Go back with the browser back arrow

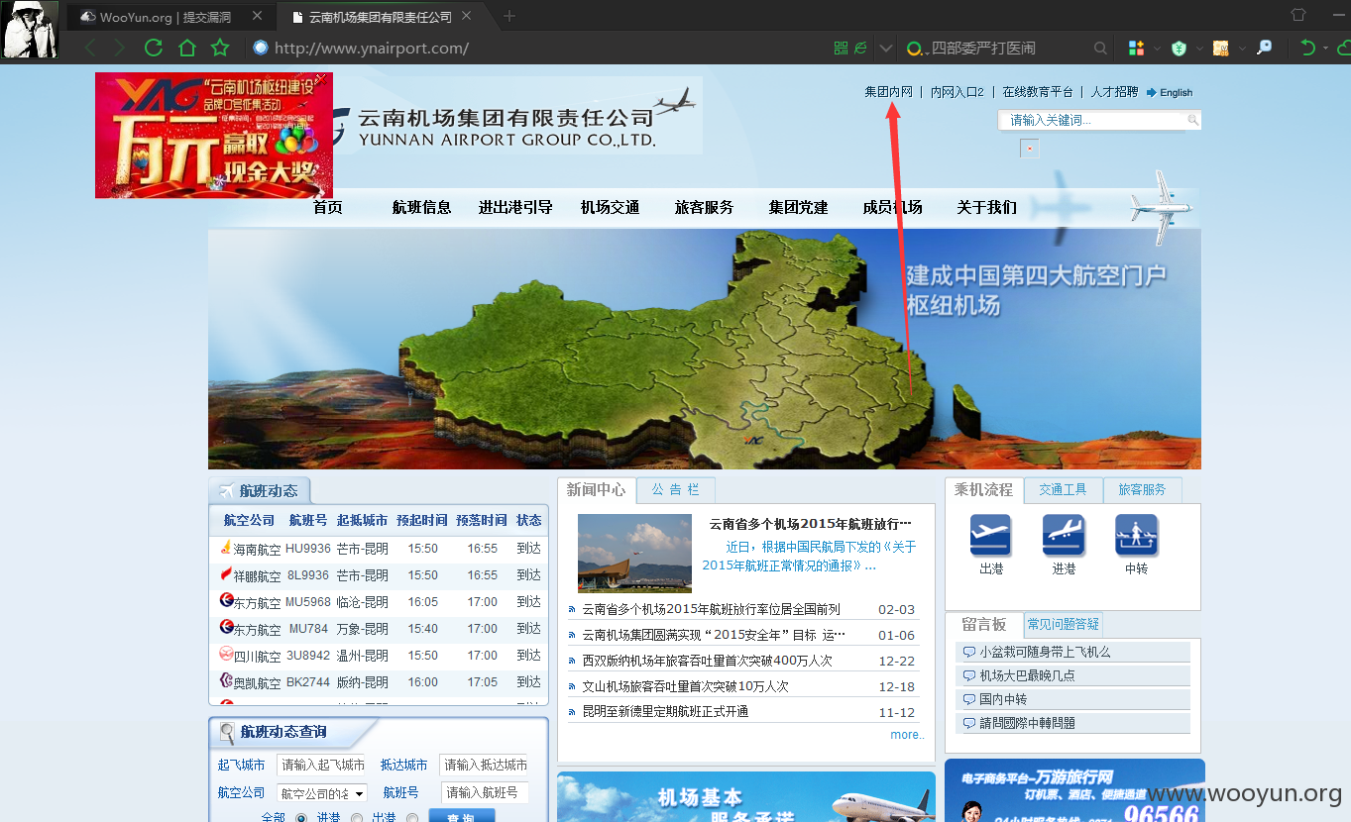point(90,48)
